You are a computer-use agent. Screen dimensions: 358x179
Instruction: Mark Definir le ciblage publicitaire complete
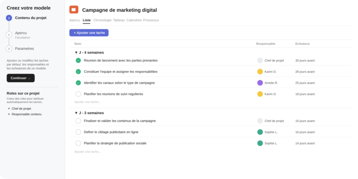pyautogui.click(x=78, y=132)
